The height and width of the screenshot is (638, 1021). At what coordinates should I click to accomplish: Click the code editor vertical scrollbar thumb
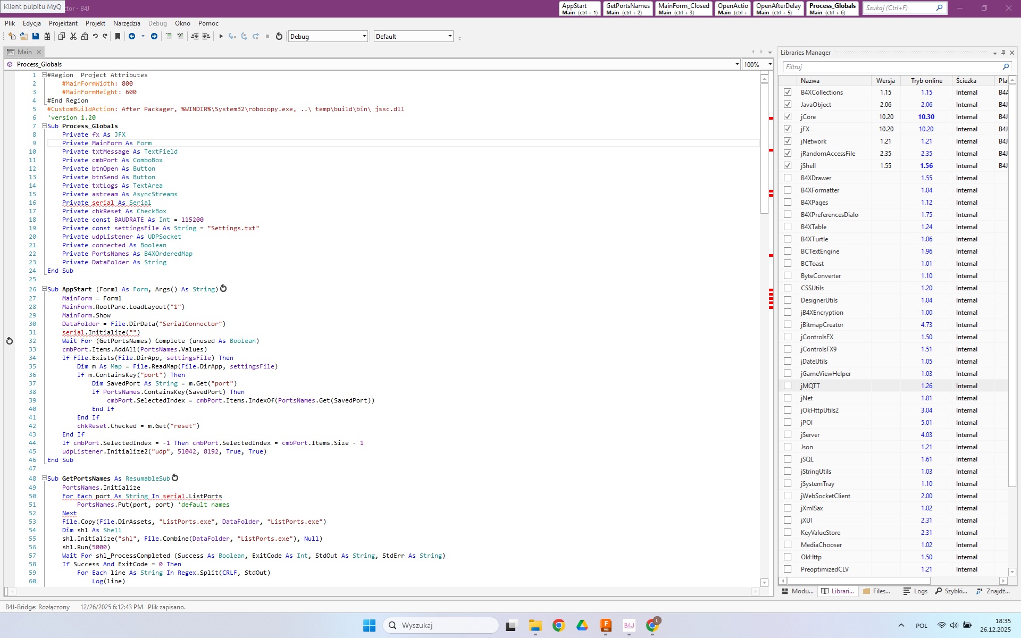[x=764, y=149]
